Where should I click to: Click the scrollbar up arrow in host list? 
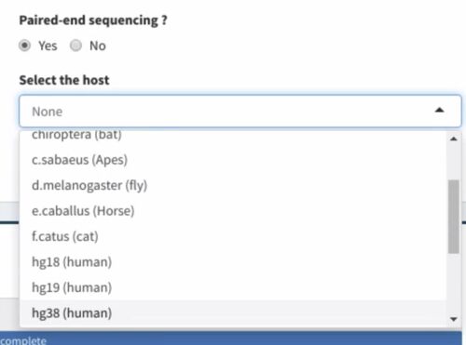(x=454, y=139)
